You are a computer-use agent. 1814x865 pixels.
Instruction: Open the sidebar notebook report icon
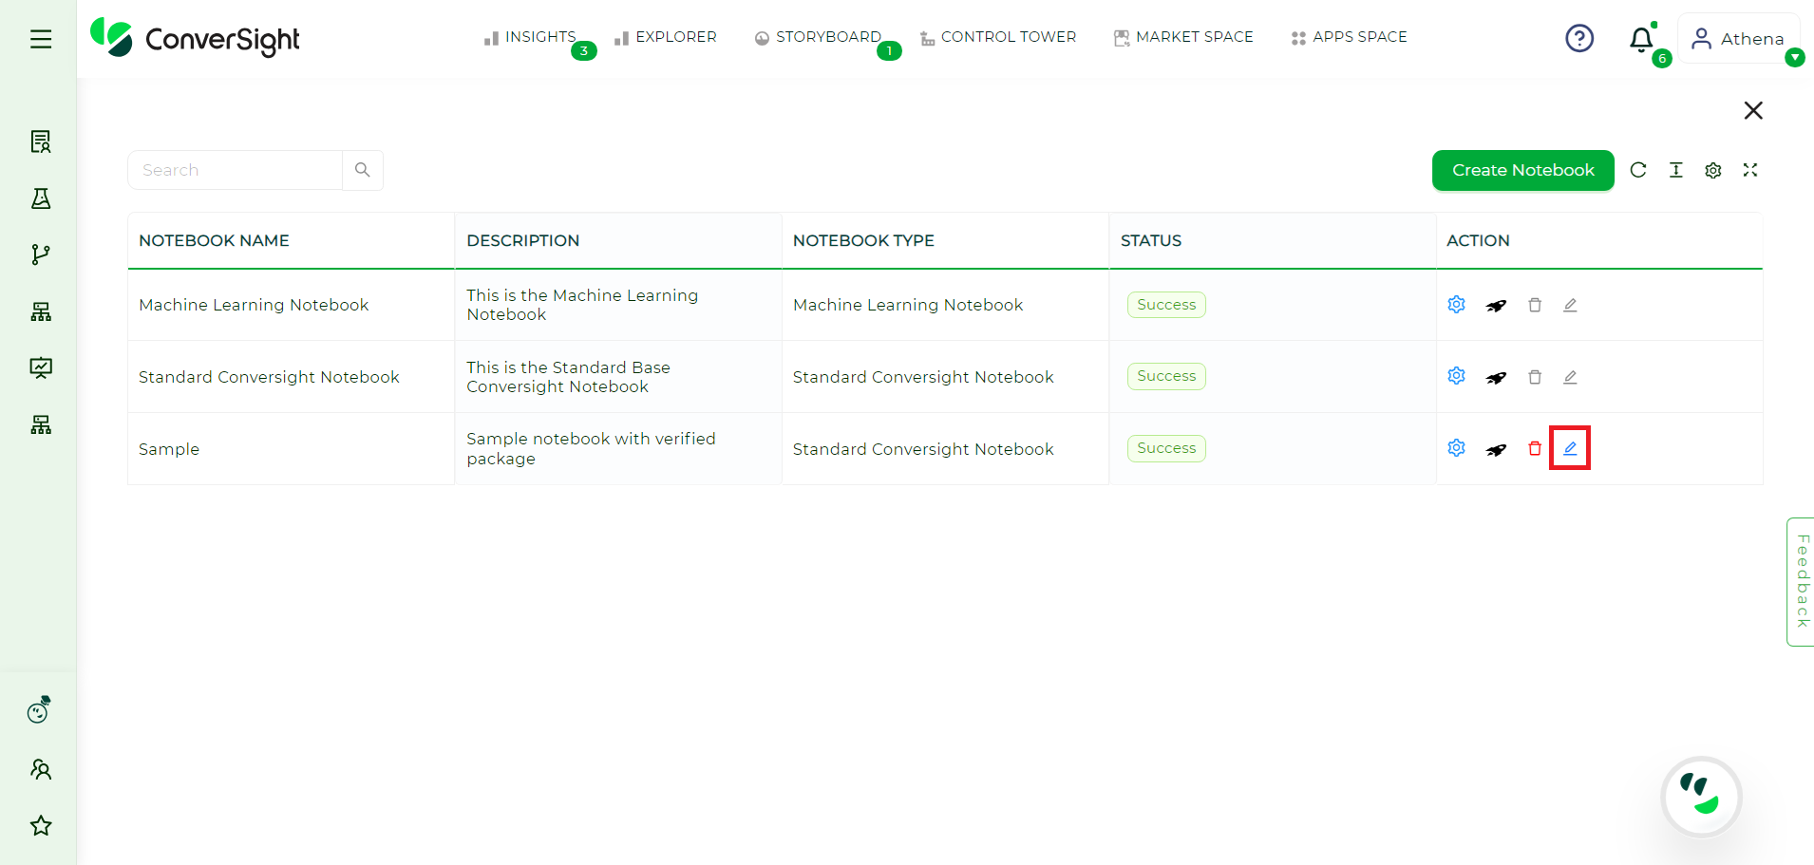(x=41, y=141)
